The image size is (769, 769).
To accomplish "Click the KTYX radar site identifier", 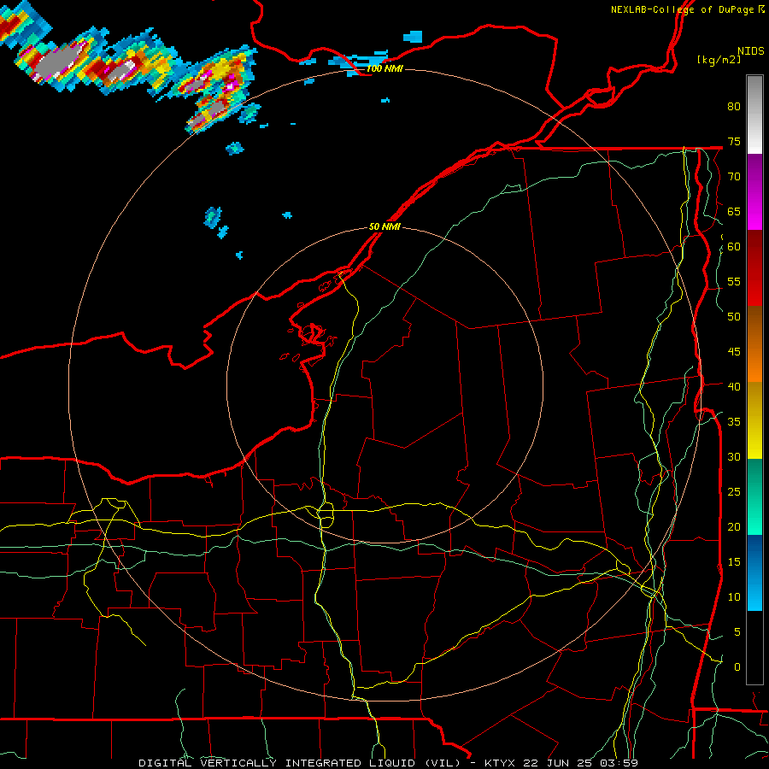I will [x=502, y=763].
